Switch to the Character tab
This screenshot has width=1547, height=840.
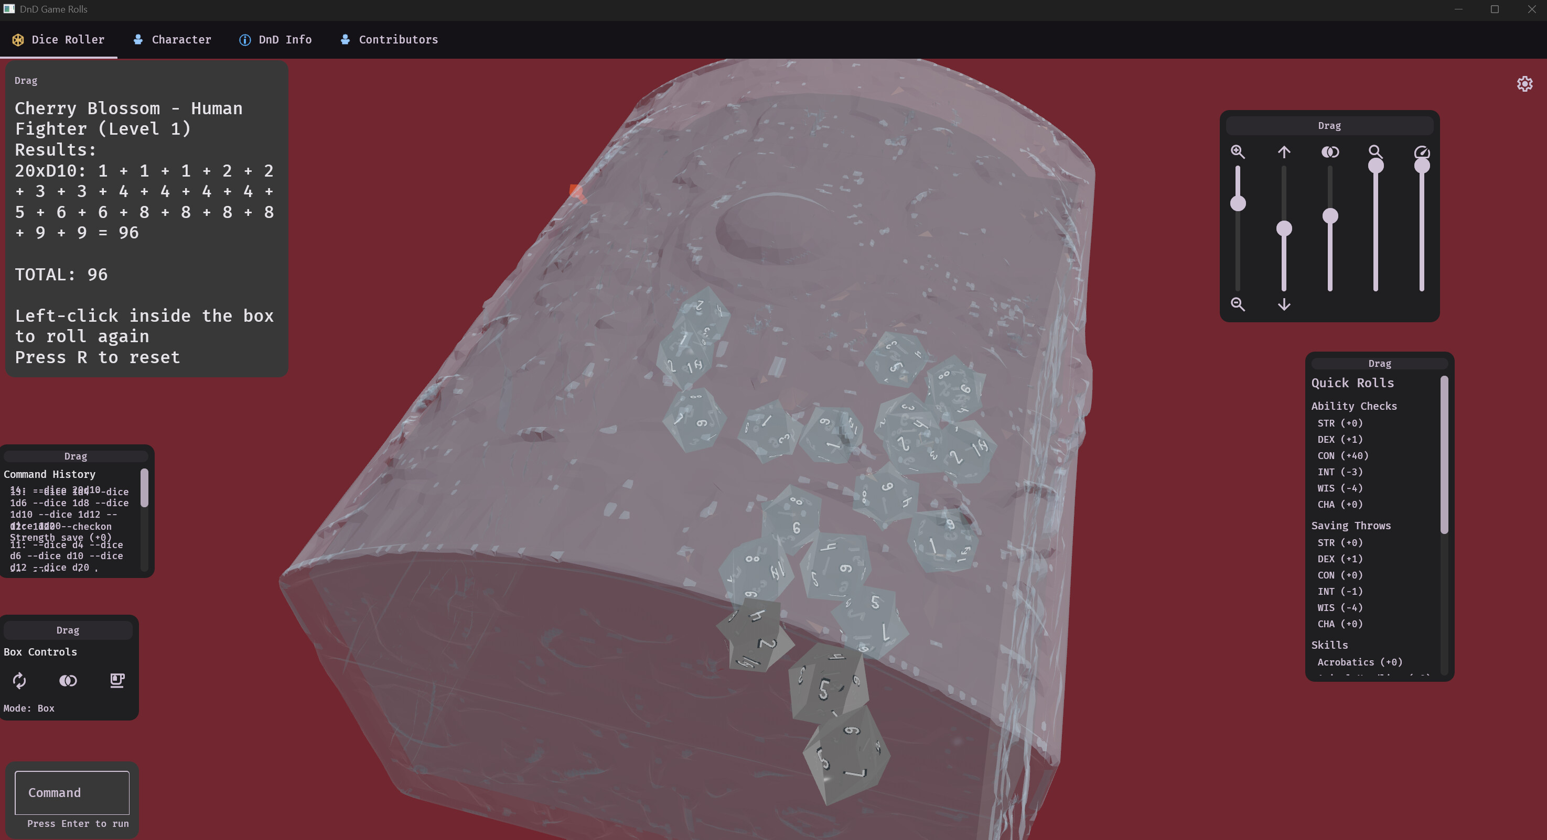click(x=173, y=40)
